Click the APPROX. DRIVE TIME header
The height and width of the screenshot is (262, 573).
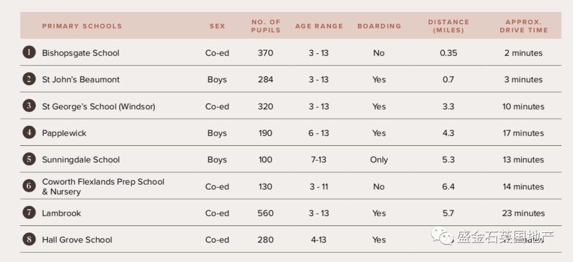pyautogui.click(x=524, y=26)
